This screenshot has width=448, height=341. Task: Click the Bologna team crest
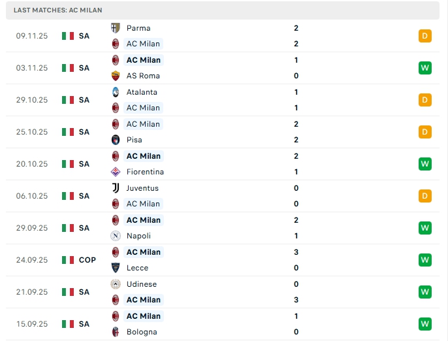click(x=116, y=332)
